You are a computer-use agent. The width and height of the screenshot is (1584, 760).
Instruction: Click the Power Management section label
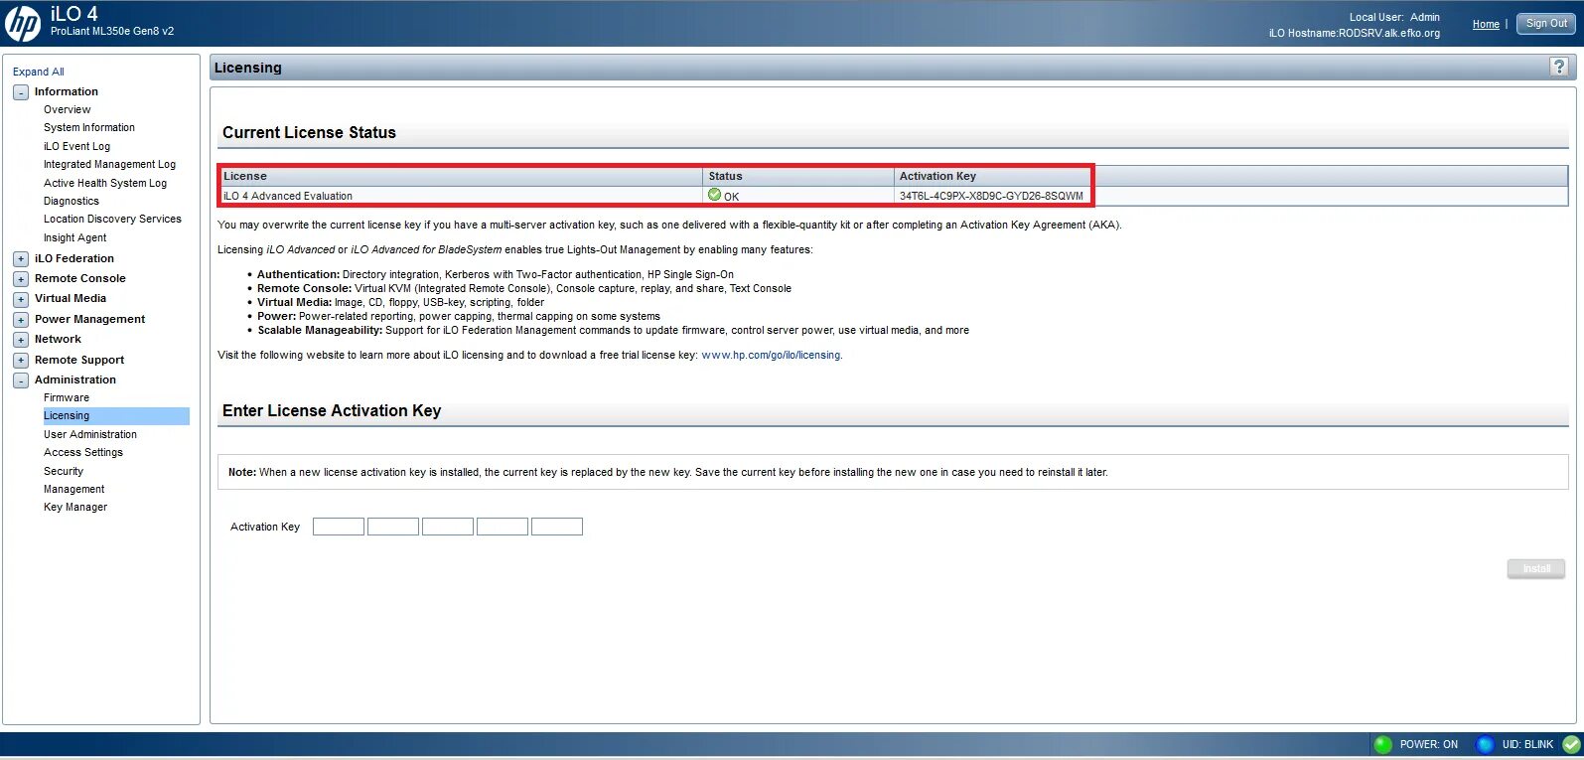[x=89, y=319]
